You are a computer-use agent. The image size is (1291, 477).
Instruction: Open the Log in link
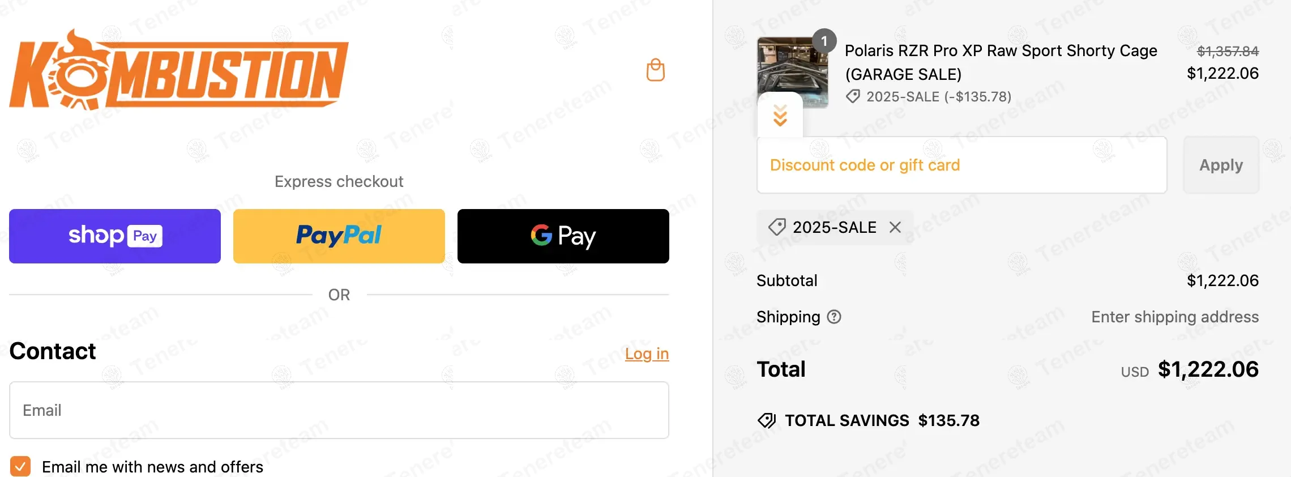pyautogui.click(x=646, y=354)
